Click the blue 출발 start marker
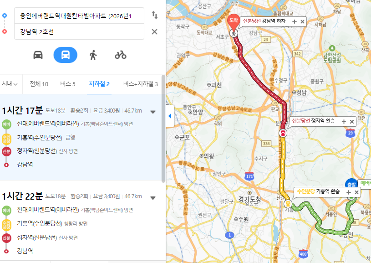The image size is (371, 263). tap(351, 184)
